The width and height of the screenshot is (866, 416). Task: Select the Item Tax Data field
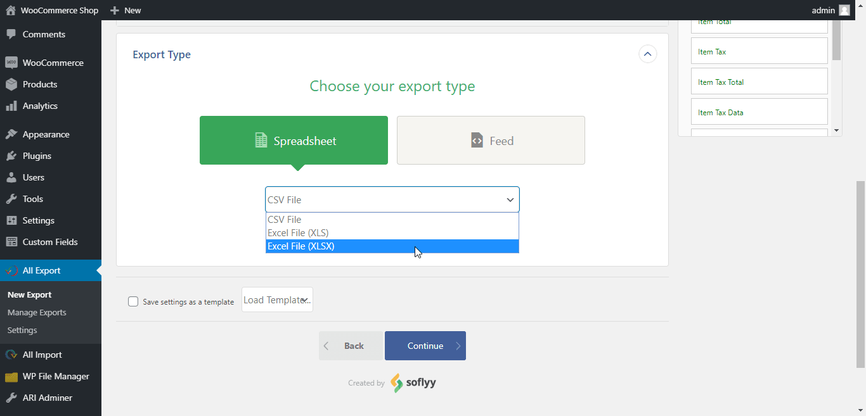759,112
